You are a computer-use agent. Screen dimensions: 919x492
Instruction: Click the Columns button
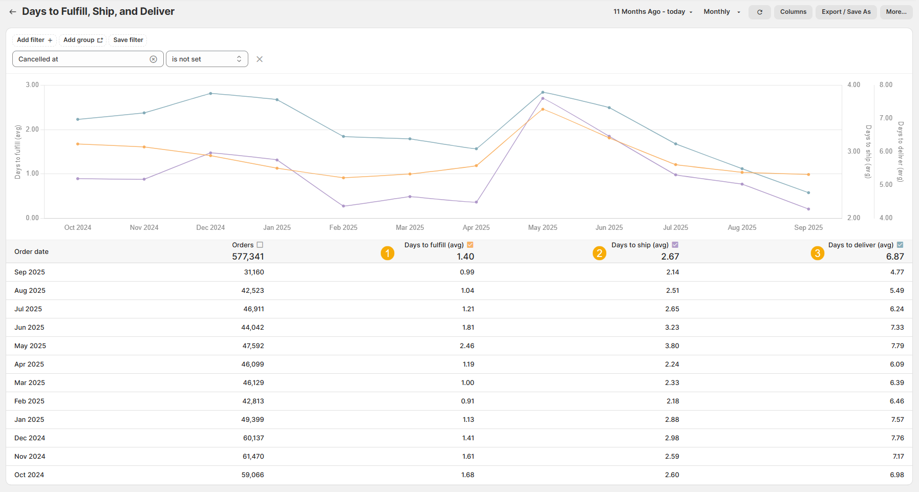(793, 12)
